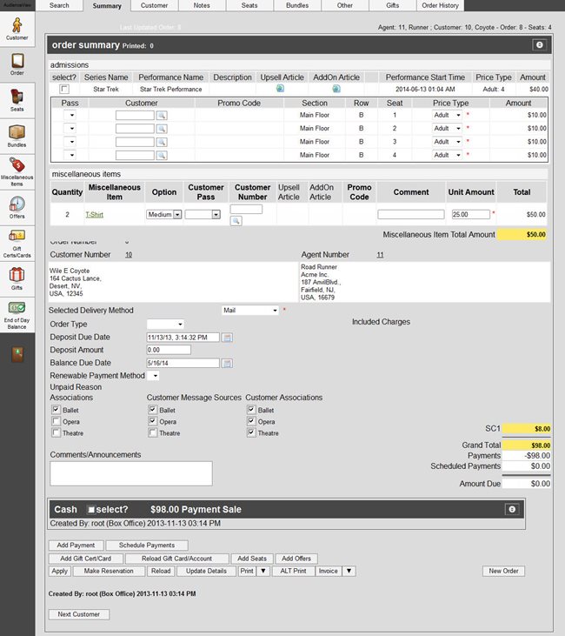Search customer for seat 2 row
The height and width of the screenshot is (636, 565).
(x=162, y=129)
